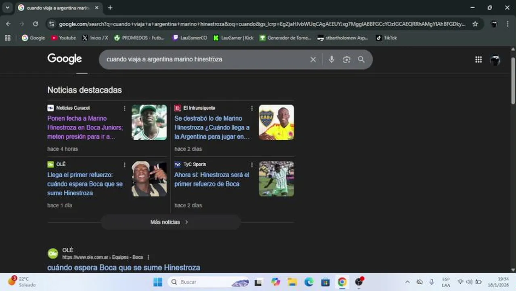Reload the current page

click(x=36, y=24)
